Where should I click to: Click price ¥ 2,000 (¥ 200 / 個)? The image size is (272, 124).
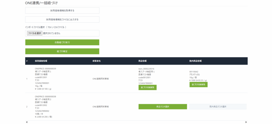click(44, 117)
